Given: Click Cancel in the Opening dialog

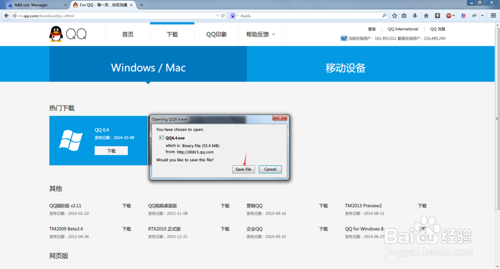Looking at the screenshot, I should click(270, 169).
